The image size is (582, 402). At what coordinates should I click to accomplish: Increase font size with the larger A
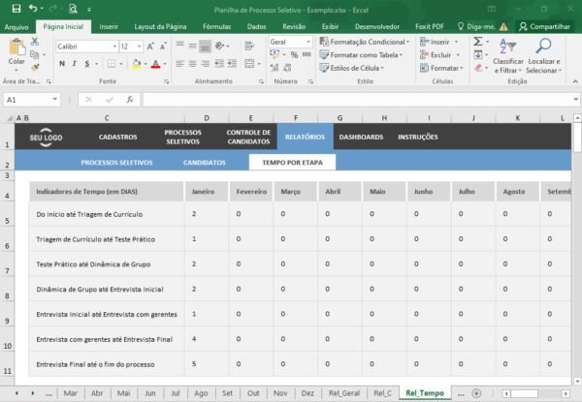click(150, 46)
